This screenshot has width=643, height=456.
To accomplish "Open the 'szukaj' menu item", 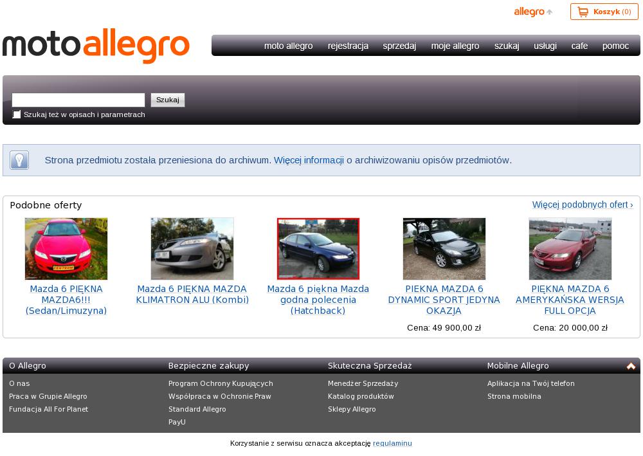I will pyautogui.click(x=507, y=46).
